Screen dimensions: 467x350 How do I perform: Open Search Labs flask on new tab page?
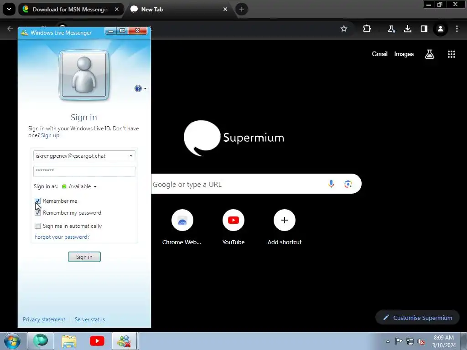click(430, 54)
